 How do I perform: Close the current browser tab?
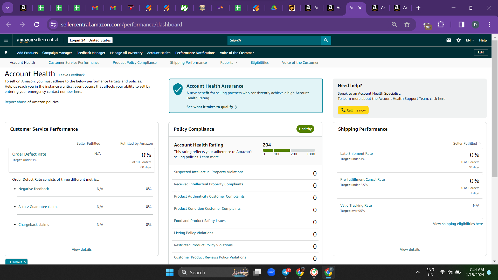pyautogui.click(x=360, y=8)
